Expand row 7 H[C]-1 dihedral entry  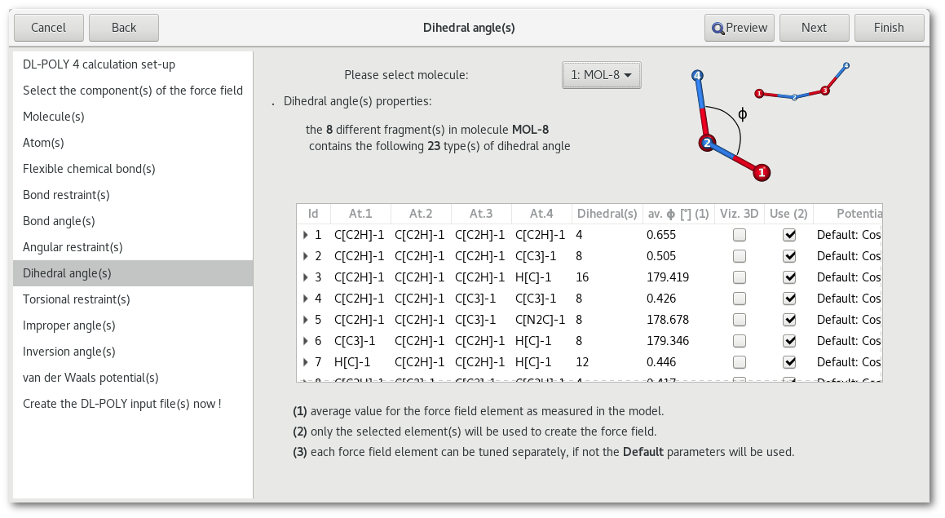click(x=306, y=362)
